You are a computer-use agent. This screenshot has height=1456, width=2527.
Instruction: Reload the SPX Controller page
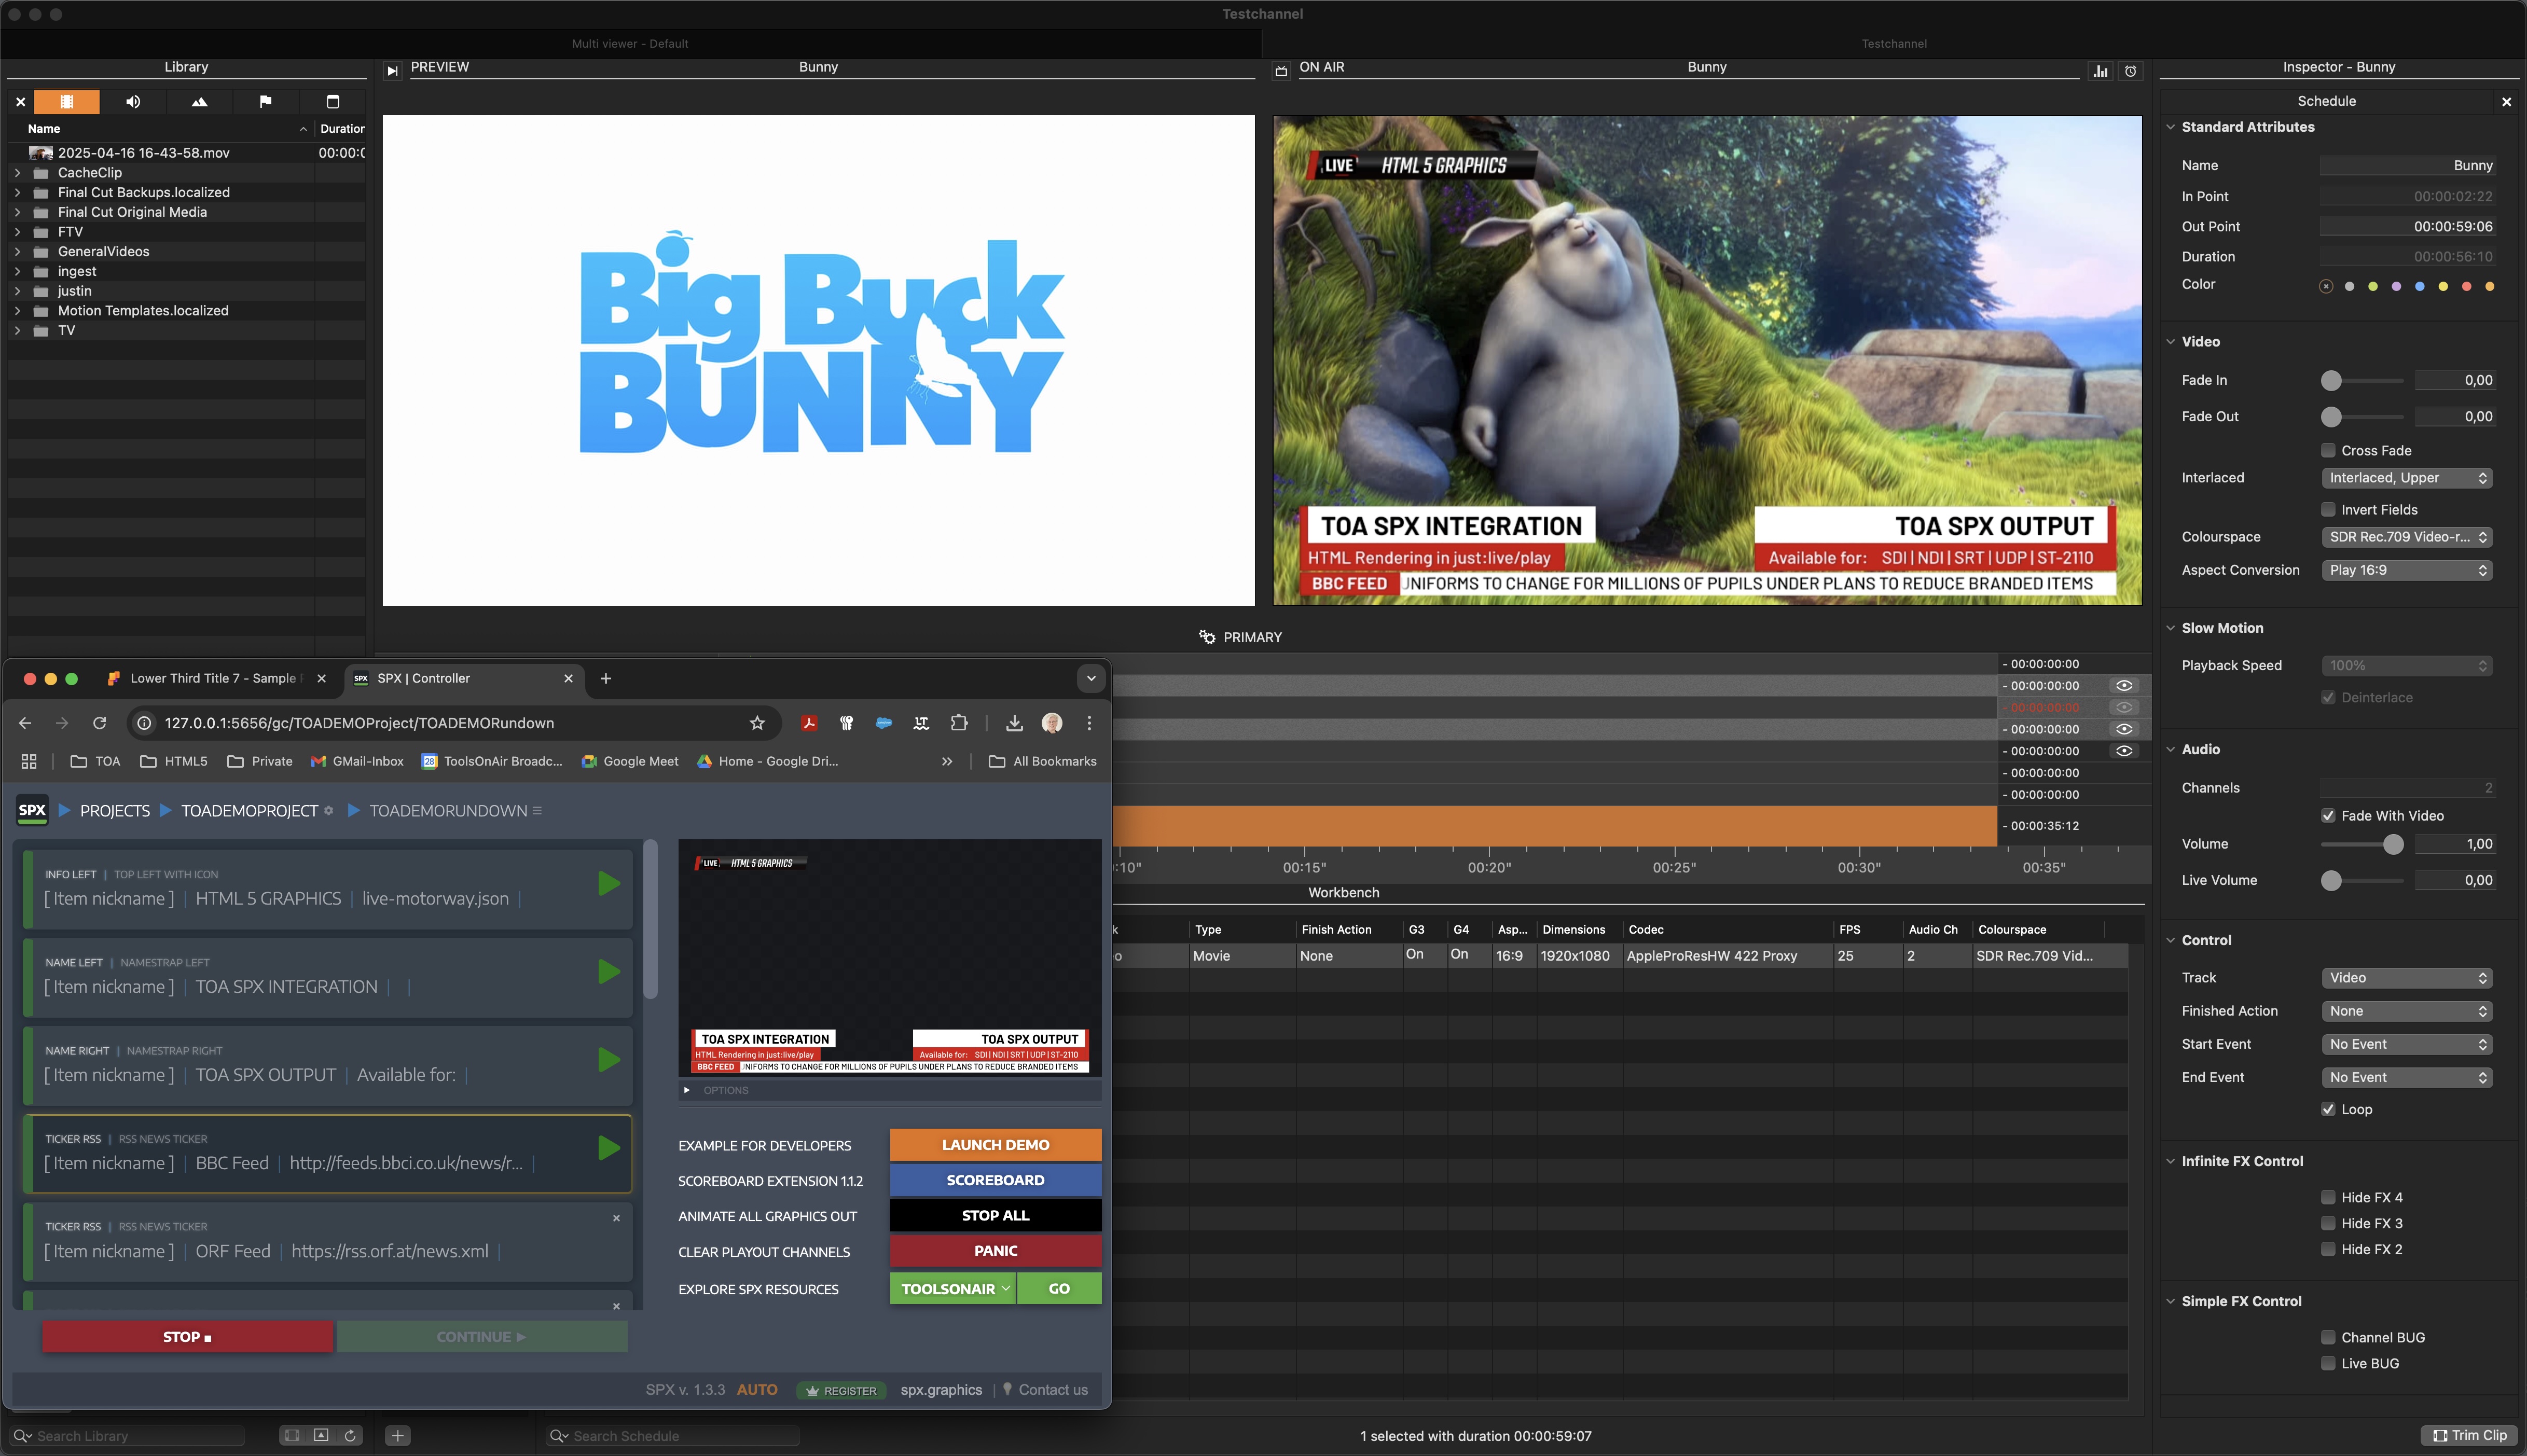coord(99,723)
